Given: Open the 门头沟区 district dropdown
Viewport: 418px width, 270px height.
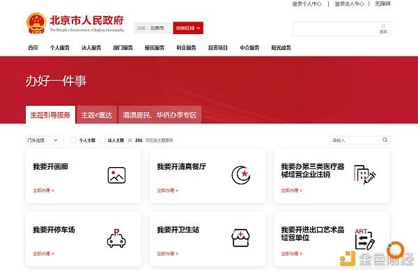Looking at the screenshot, I should tap(42, 140).
